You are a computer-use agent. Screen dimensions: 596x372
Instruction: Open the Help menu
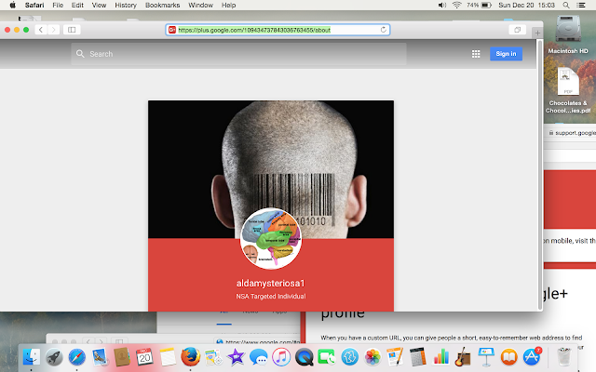click(228, 5)
